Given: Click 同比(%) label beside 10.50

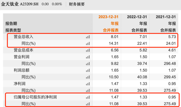Looking at the screenshot, I should pyautogui.click(x=28, y=77).
